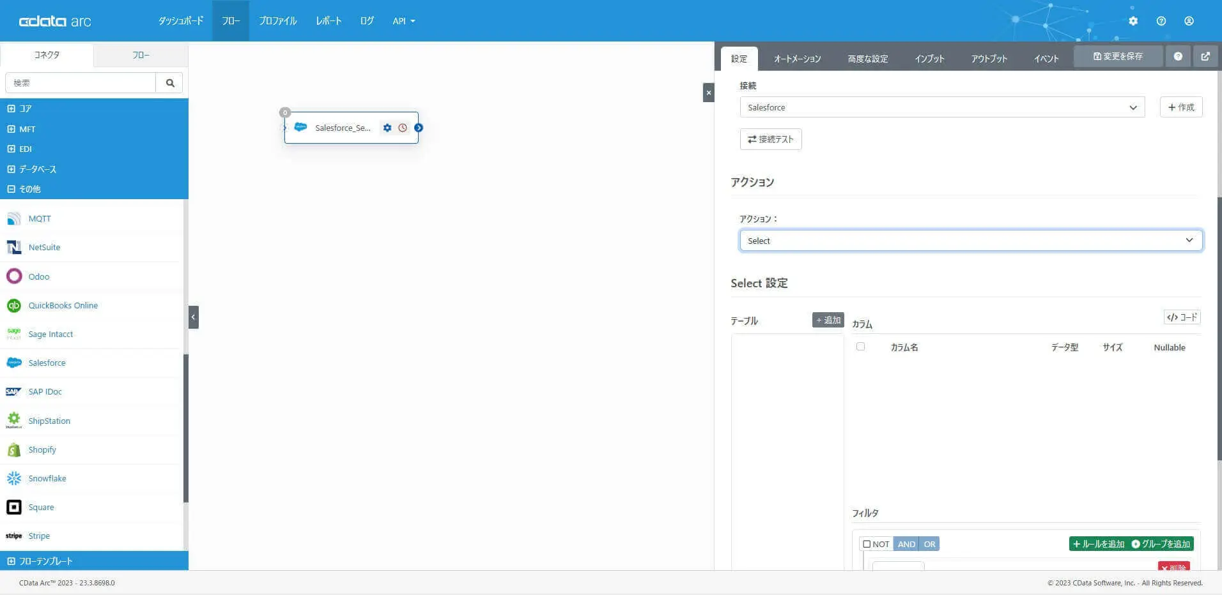This screenshot has height=595, width=1222.
Task: Open the アクション Select dropdown
Action: 971,241
